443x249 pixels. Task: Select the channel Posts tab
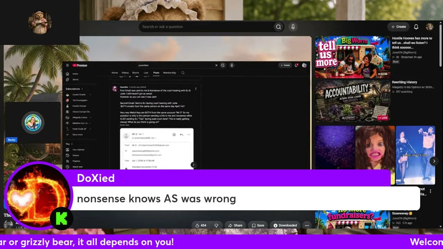coord(156,73)
